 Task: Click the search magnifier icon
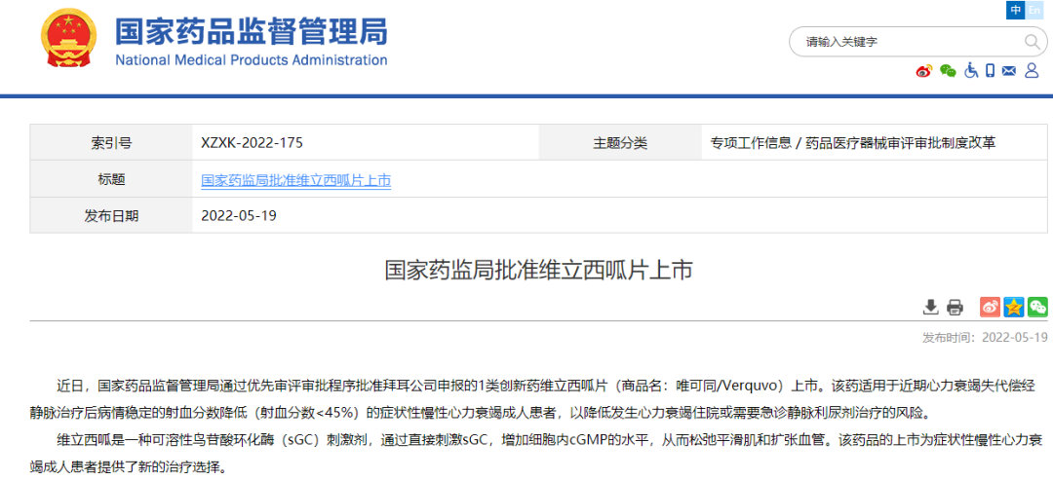1032,42
